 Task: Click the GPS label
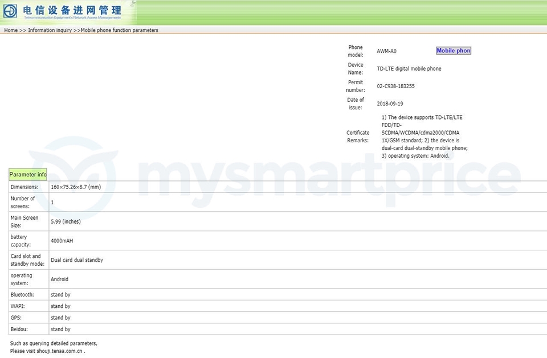click(x=16, y=318)
